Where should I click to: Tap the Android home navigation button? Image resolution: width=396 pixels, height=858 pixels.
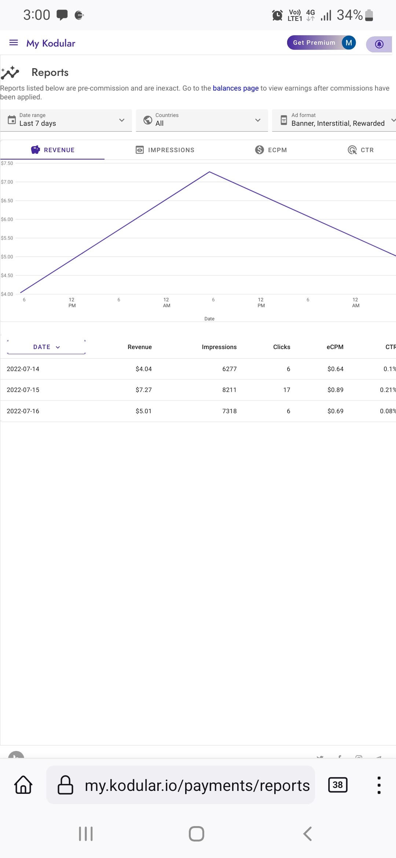197,834
